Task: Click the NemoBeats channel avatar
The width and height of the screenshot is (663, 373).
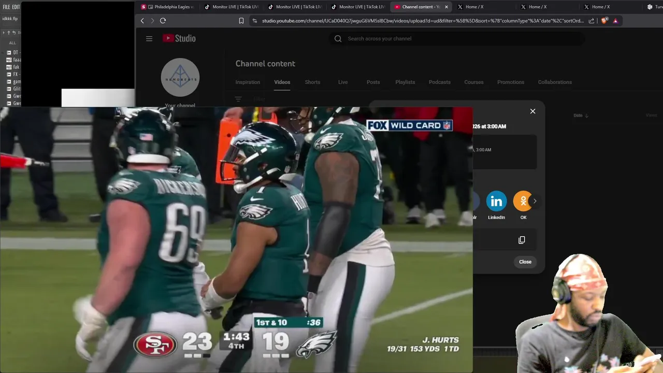Action: click(x=180, y=77)
